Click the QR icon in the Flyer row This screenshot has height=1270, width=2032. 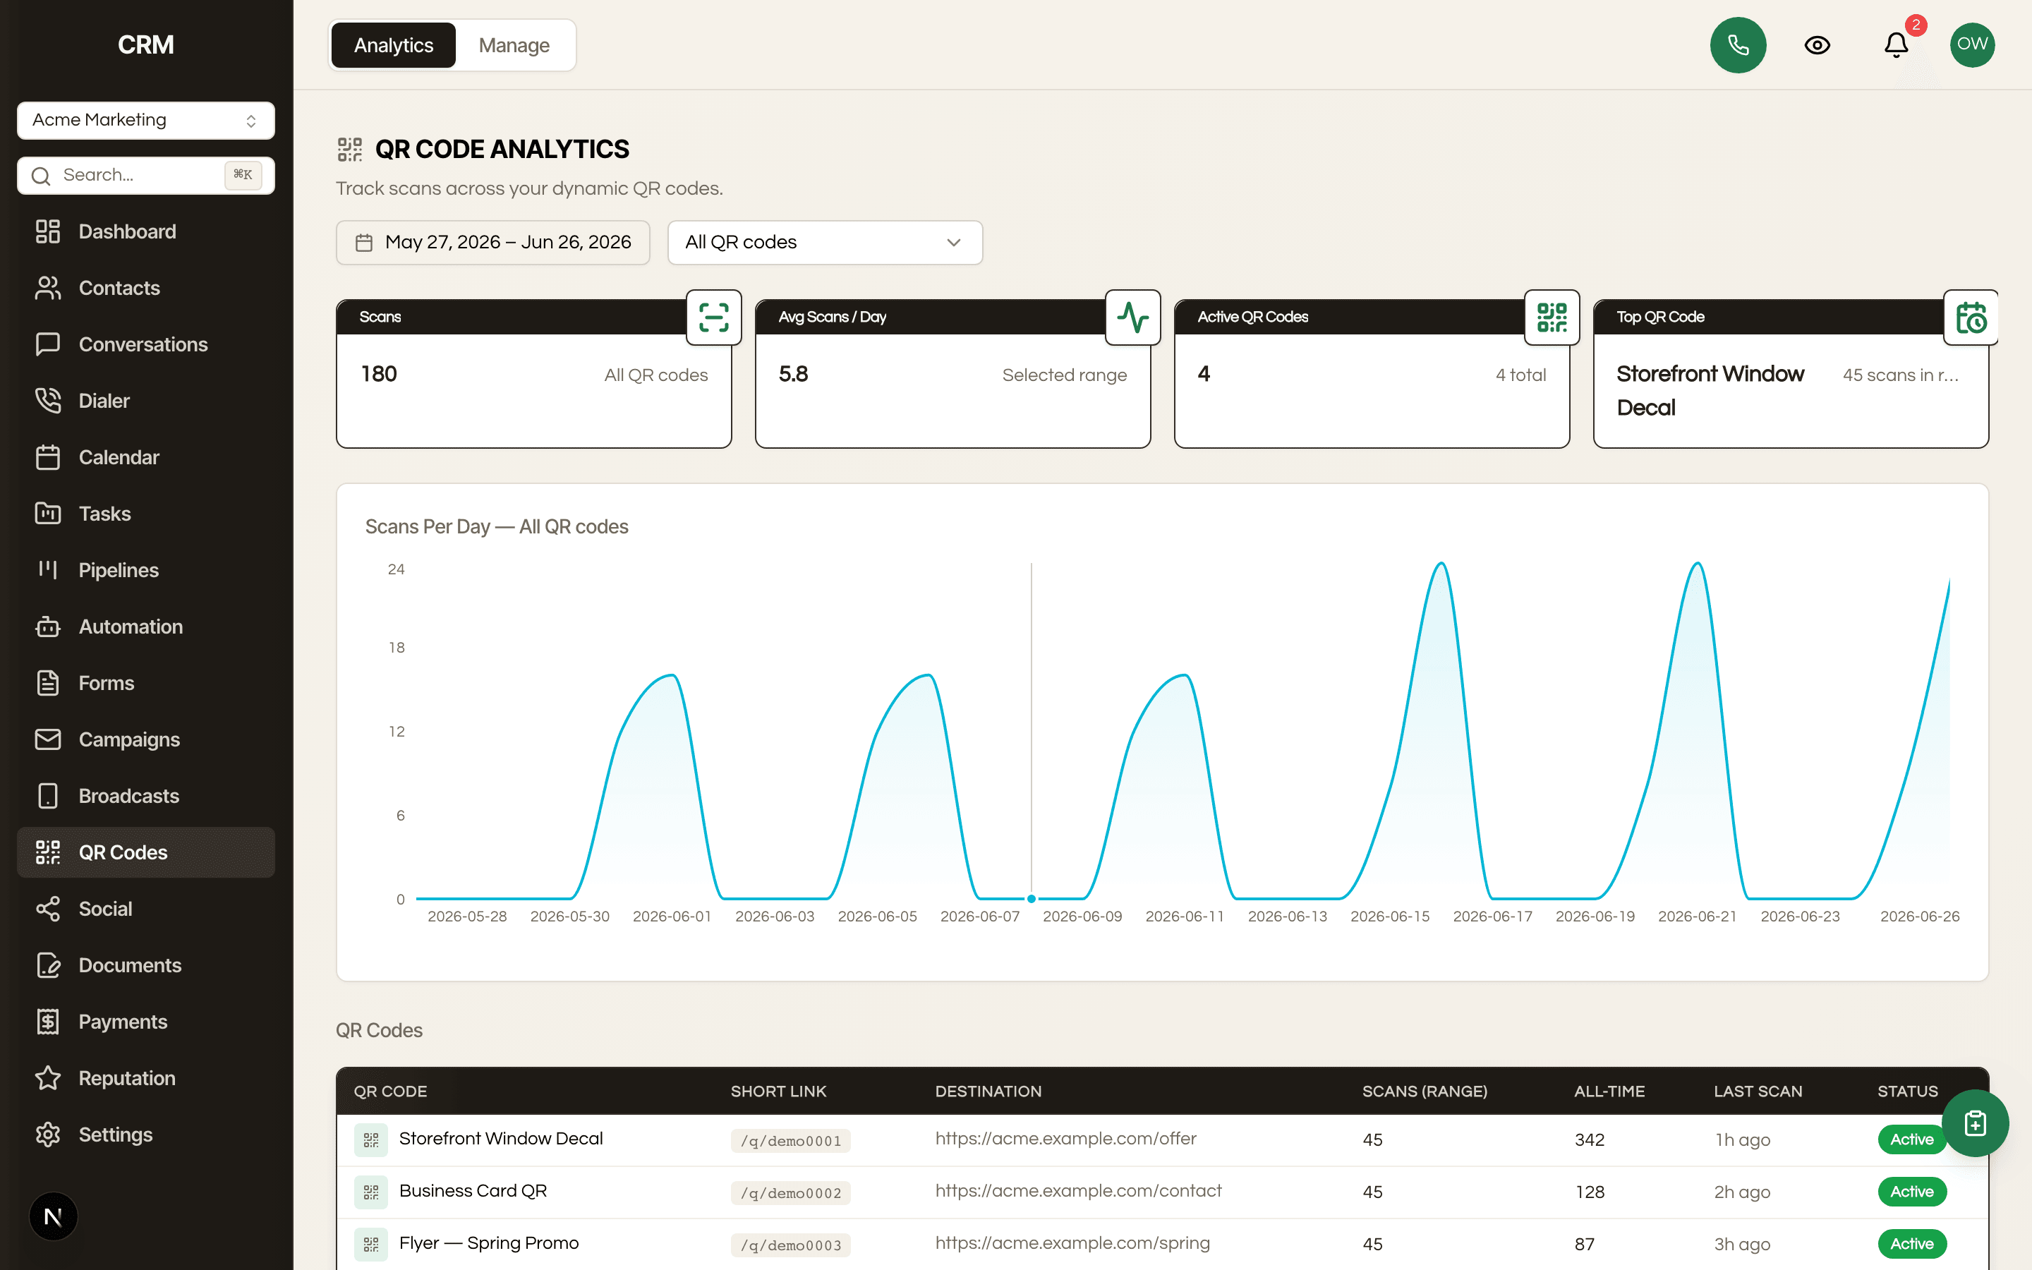pos(370,1244)
